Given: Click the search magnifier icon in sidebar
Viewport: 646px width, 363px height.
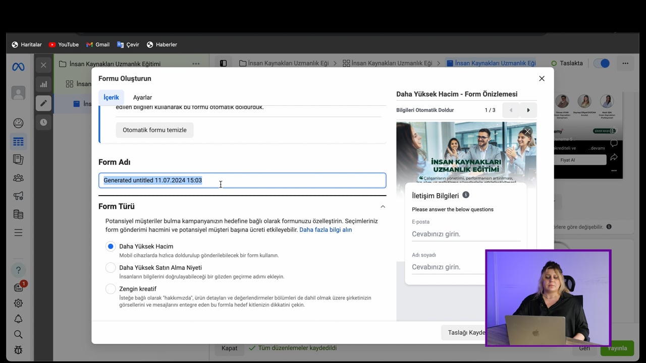Looking at the screenshot, I should point(18,334).
